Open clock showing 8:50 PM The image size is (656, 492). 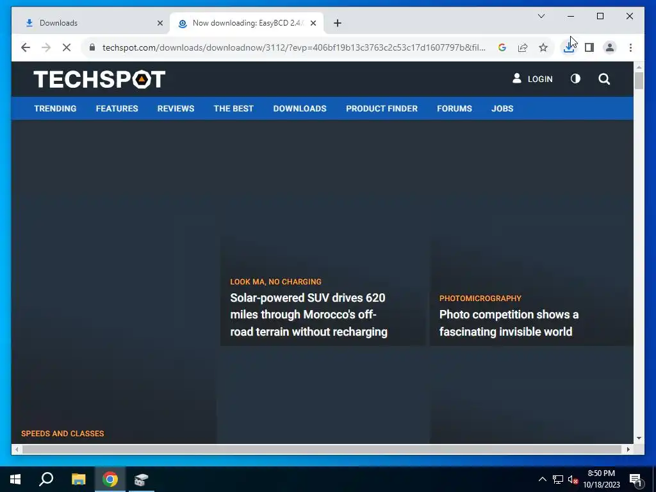[x=602, y=479]
